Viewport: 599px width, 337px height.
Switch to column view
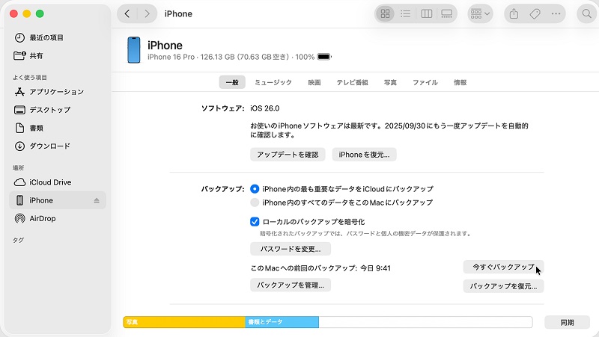(x=426, y=14)
